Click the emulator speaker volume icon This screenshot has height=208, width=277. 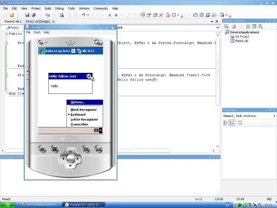coord(84,51)
